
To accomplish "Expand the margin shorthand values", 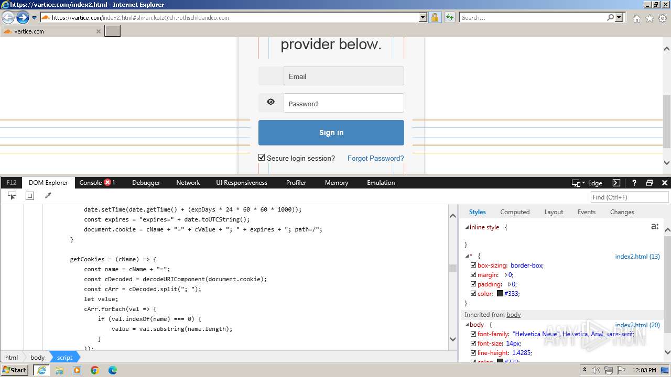I will pyautogui.click(x=506, y=275).
